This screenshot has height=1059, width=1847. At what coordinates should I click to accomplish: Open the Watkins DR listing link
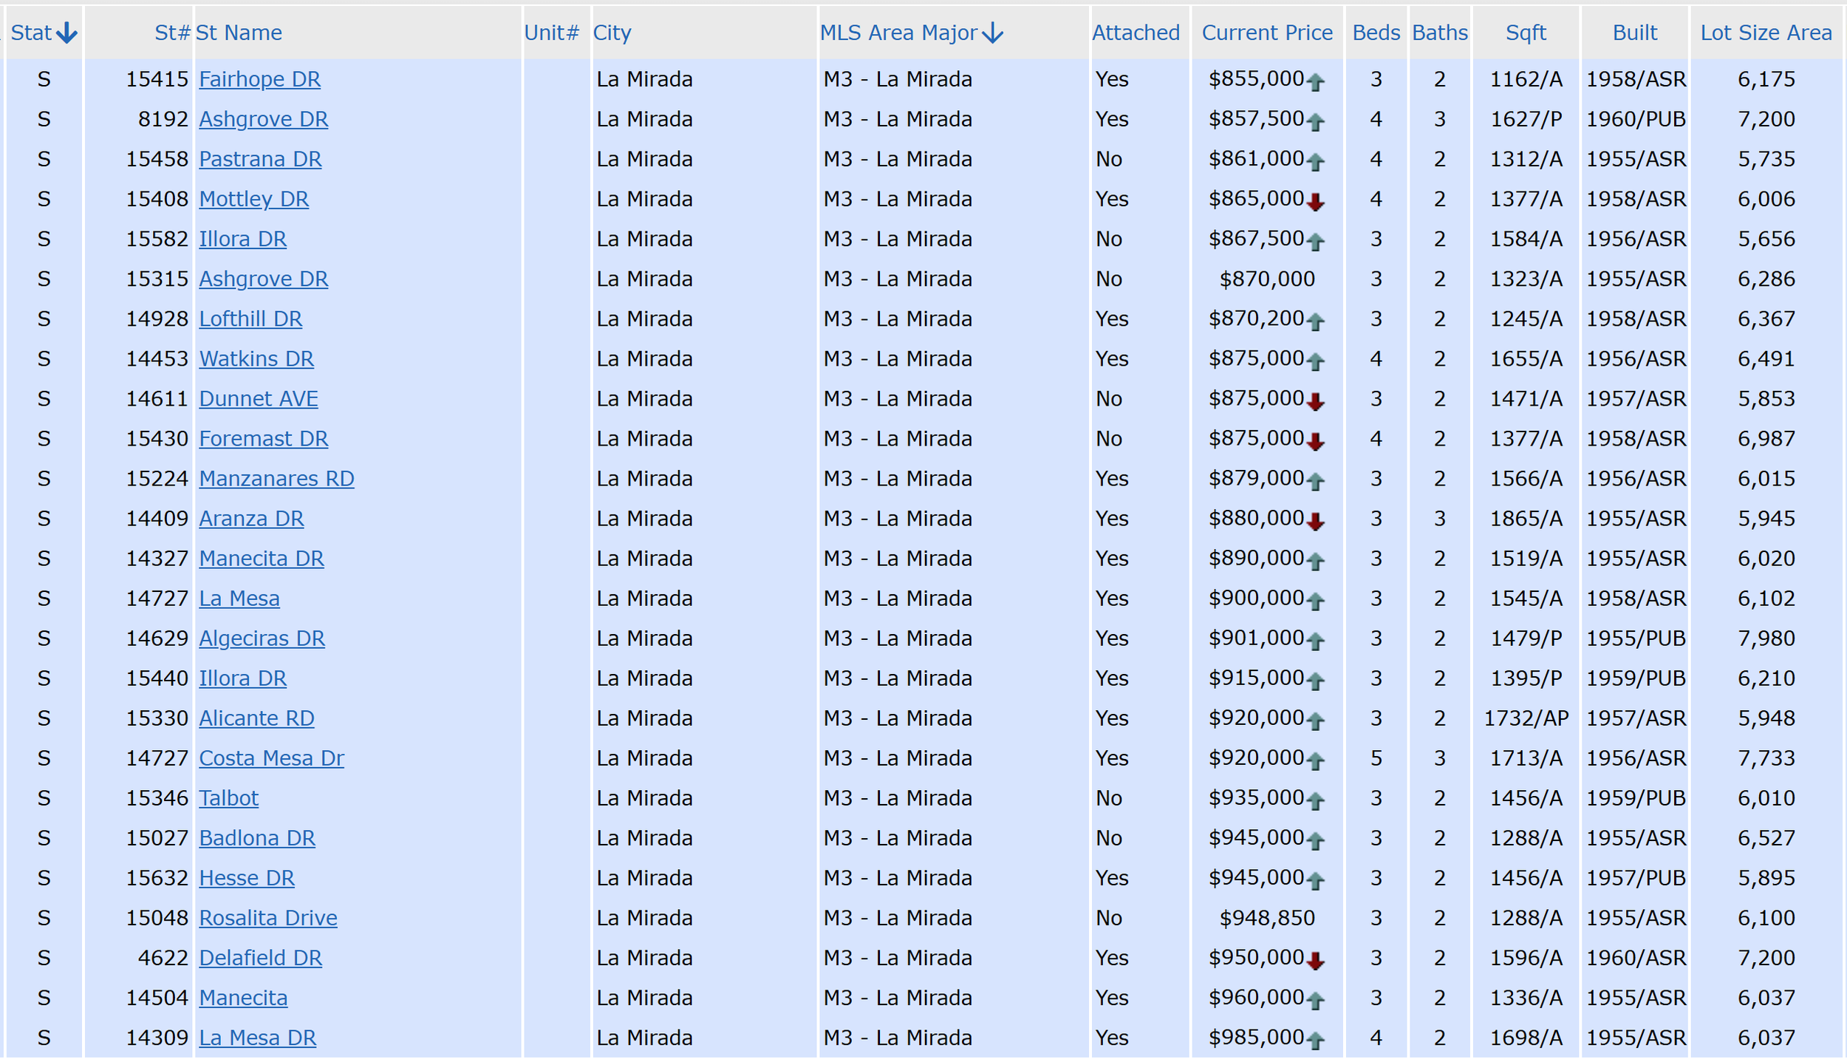pos(256,358)
